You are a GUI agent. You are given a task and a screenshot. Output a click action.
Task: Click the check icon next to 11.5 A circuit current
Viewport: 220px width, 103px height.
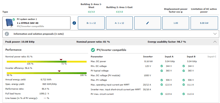pyautogui.click(x=184, y=94)
